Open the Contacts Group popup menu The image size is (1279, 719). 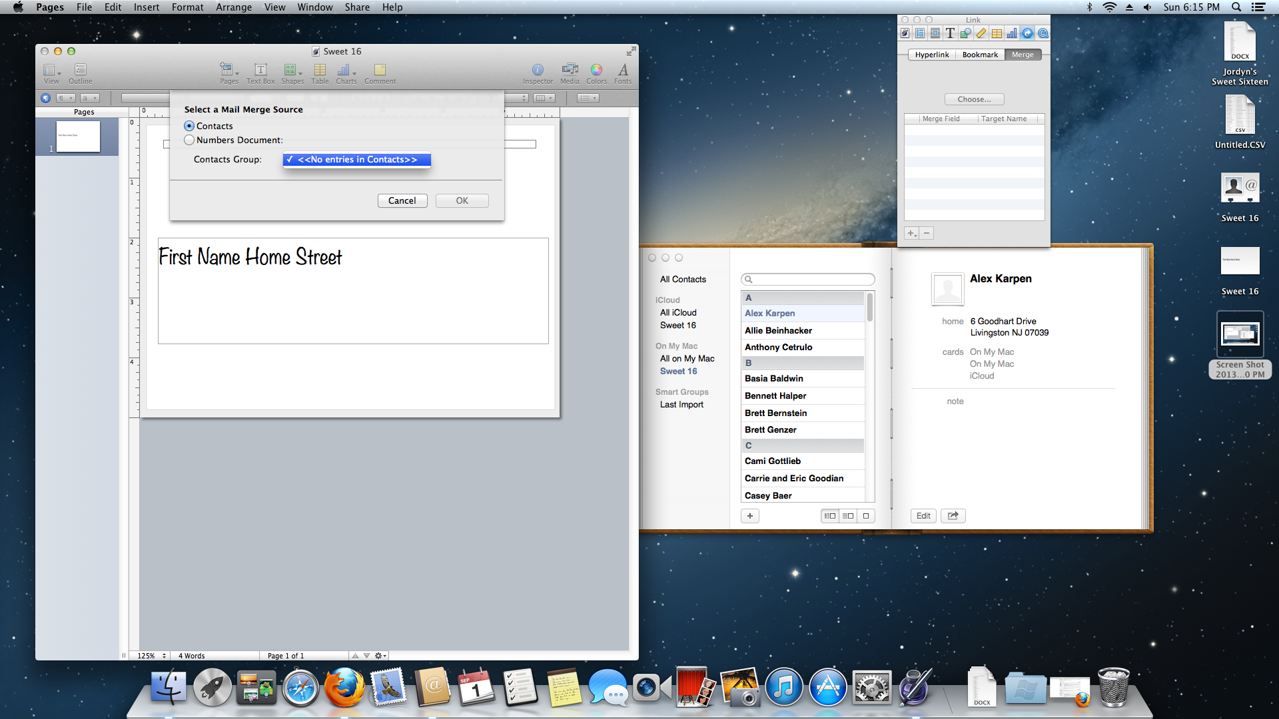click(357, 160)
